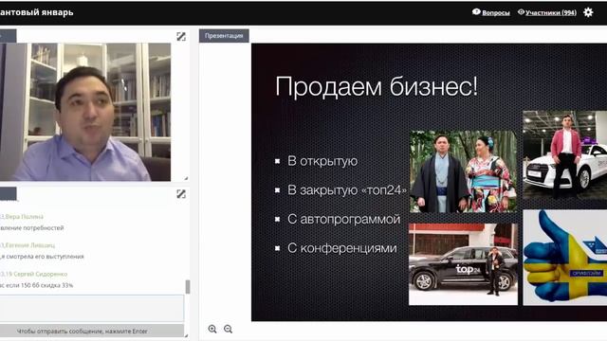Select the video panel header tab
Screen dimensions: 607x341
coord(9,36)
